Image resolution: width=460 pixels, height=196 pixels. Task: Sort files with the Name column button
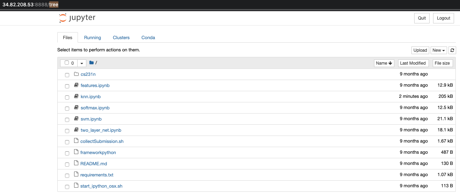pos(384,63)
